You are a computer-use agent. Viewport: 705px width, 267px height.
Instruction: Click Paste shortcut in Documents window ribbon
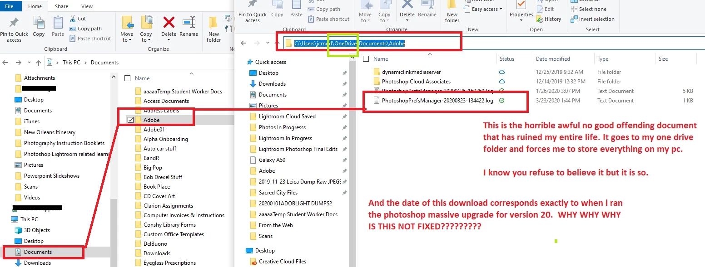point(90,39)
